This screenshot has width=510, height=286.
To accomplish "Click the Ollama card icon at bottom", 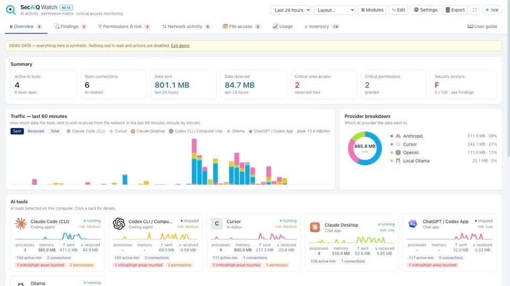I will coord(21,284).
